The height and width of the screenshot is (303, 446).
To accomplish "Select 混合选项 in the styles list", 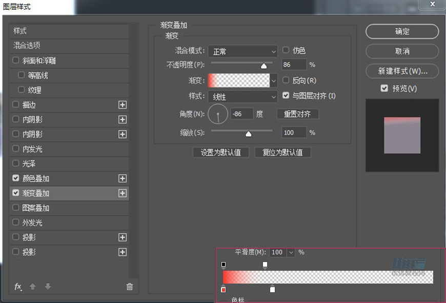I will pos(27,46).
